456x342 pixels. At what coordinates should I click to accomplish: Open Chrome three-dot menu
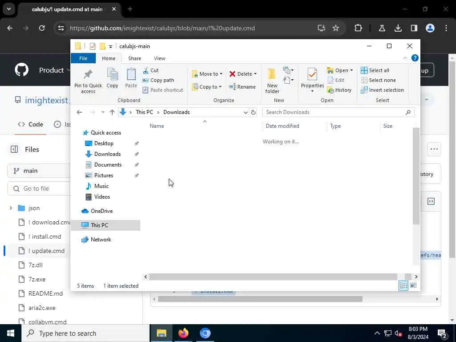point(446,28)
